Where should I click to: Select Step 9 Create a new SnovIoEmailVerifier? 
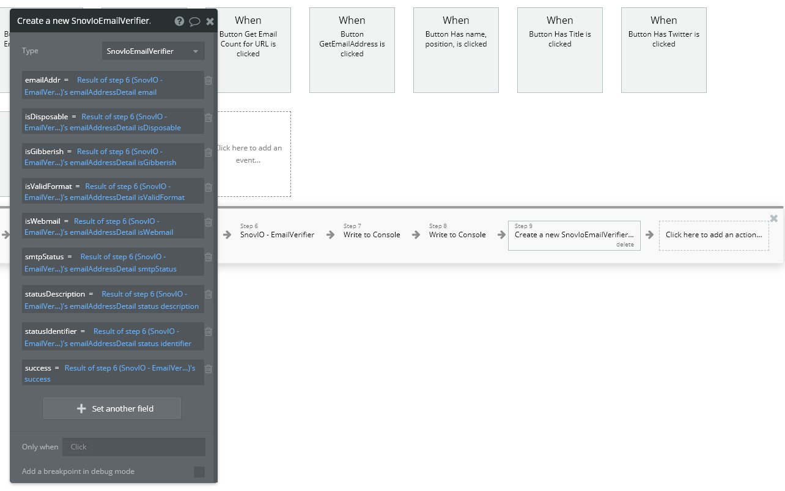(x=574, y=235)
